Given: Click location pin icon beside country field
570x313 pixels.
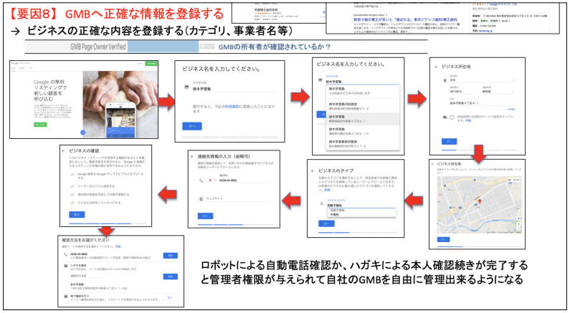Looking at the screenshot, I should tap(445, 81).
